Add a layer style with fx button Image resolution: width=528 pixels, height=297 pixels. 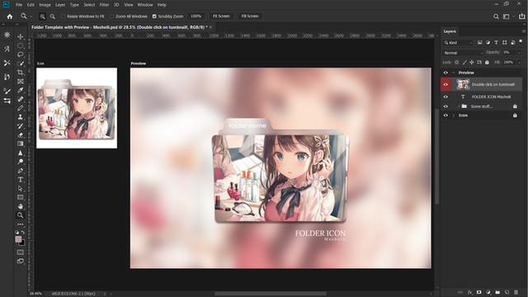tap(469, 292)
